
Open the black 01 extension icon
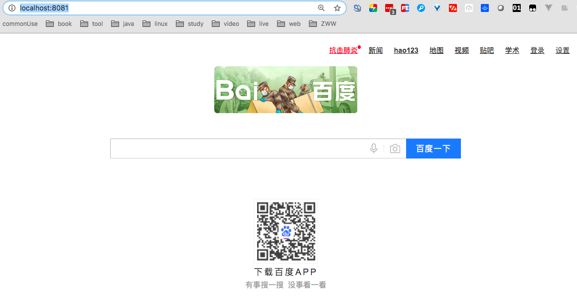(x=517, y=8)
